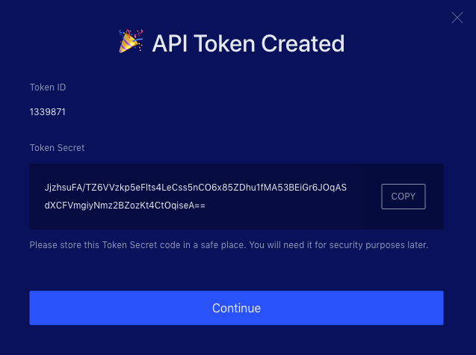
Task: Click the second secret line ending in A==
Action: pos(125,206)
